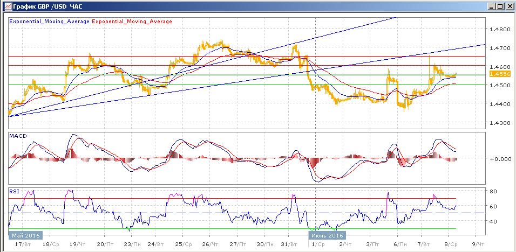Click the RSI 80 axis label

(x=493, y=191)
